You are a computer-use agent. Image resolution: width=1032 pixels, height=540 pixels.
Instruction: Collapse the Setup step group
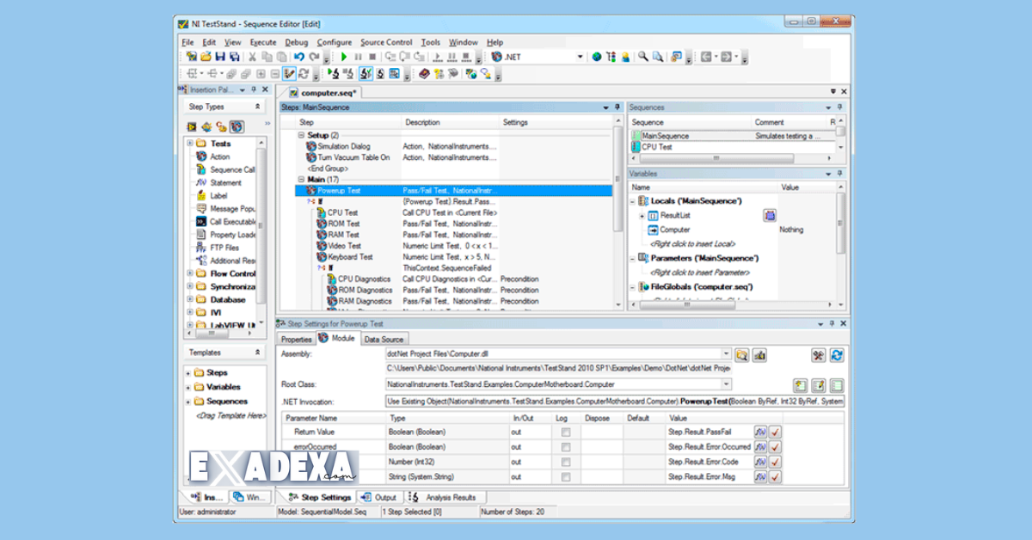coord(302,136)
